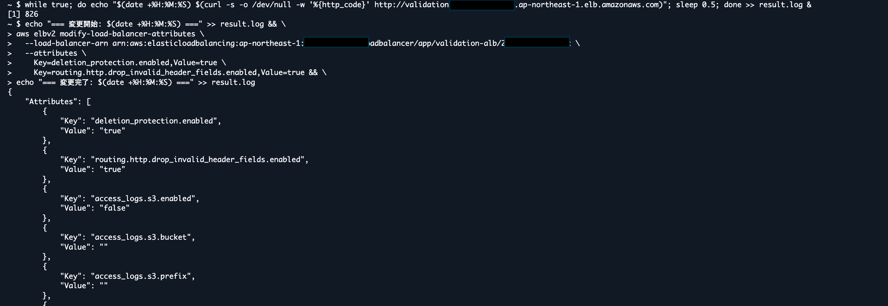The image size is (888, 306).
Task: Click the background job number "[1] 826"
Action: click(23, 14)
